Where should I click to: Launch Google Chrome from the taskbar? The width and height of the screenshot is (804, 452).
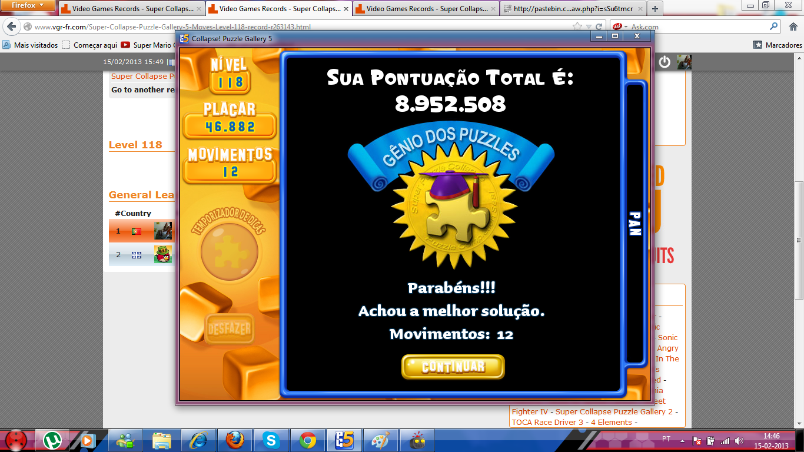pyautogui.click(x=307, y=440)
